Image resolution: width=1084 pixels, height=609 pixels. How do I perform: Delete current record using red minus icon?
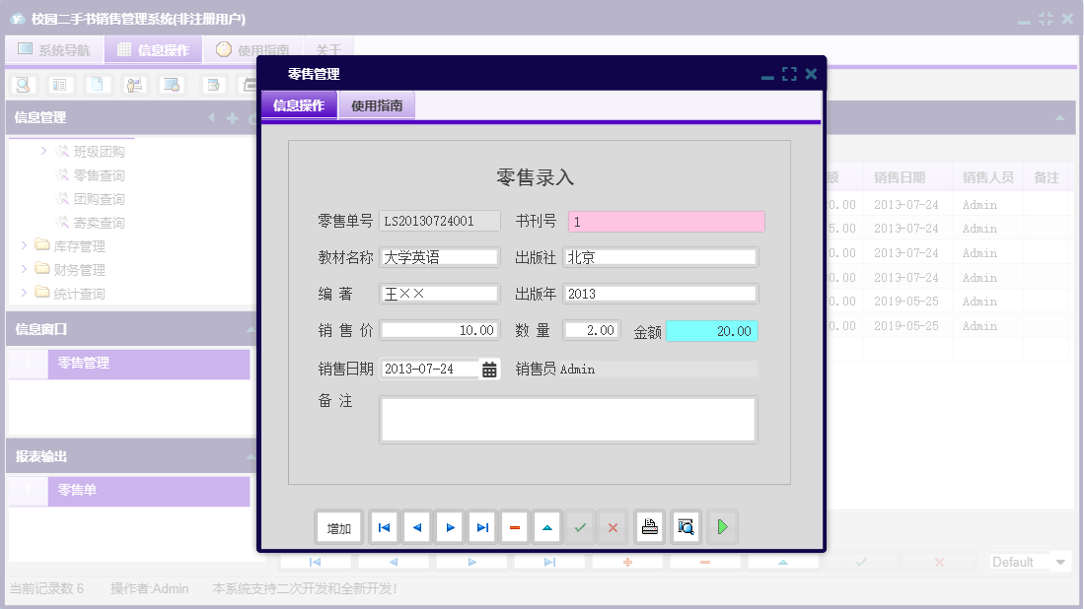coord(514,526)
